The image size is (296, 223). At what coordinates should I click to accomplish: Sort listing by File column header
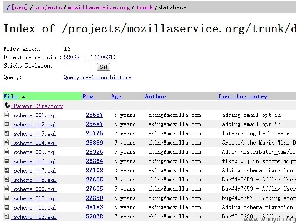click(10, 97)
